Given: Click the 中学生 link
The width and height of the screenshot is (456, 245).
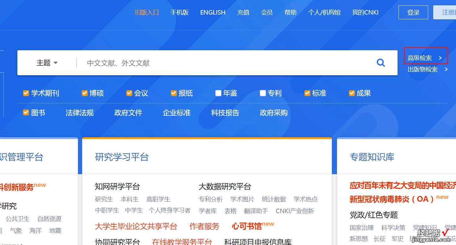Looking at the screenshot, I should [134, 210].
